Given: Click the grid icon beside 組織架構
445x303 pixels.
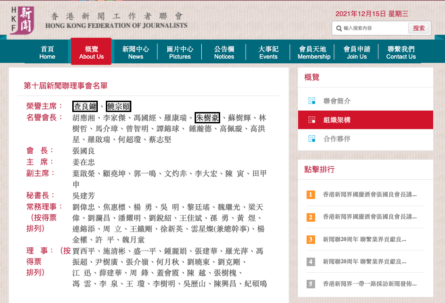Looking at the screenshot, I should pos(312,120).
